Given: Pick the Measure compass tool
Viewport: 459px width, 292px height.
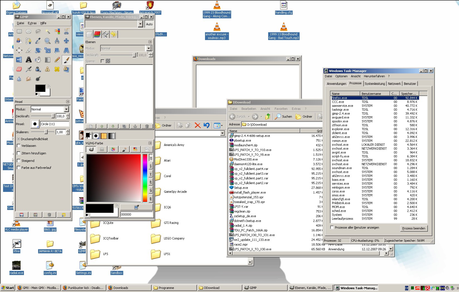Looking at the screenshot, I should point(57,41).
